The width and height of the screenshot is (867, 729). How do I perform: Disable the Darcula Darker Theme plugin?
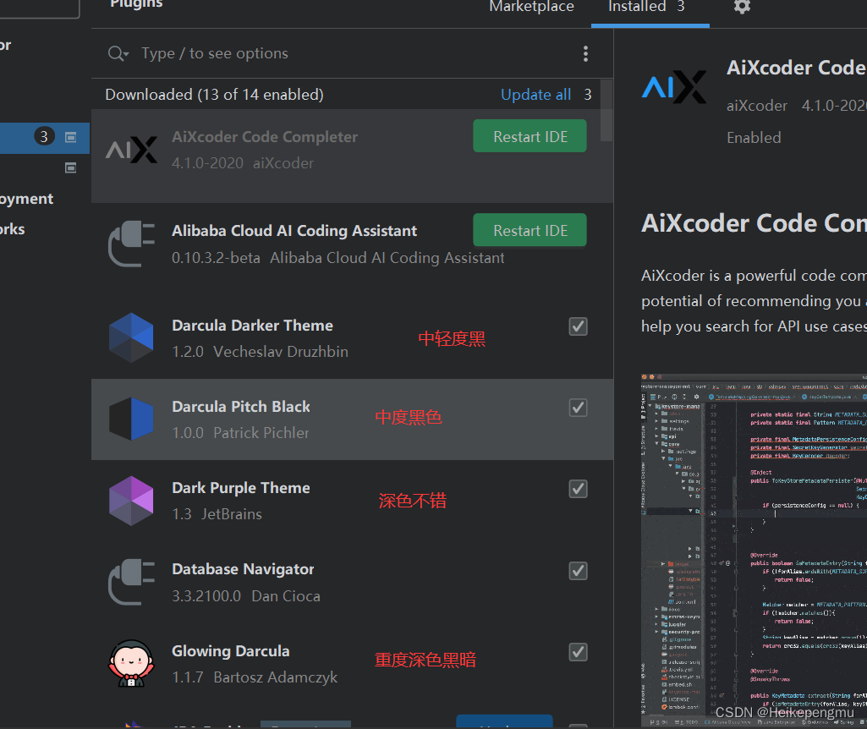tap(578, 326)
